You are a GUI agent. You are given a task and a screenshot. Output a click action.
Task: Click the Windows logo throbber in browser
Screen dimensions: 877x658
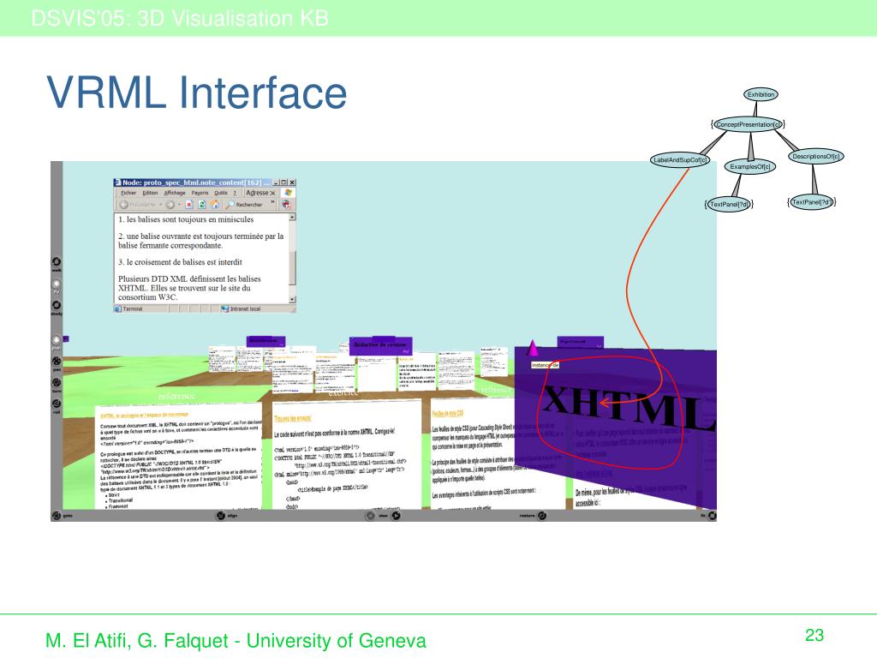tap(288, 193)
